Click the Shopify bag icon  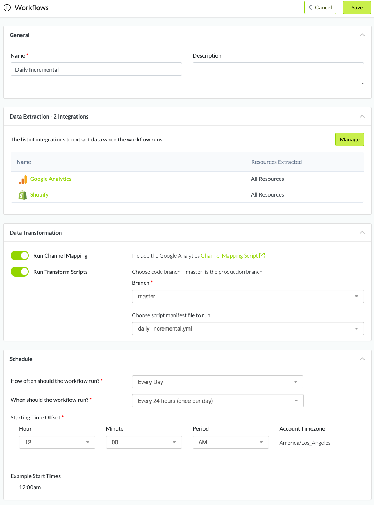[x=23, y=195]
